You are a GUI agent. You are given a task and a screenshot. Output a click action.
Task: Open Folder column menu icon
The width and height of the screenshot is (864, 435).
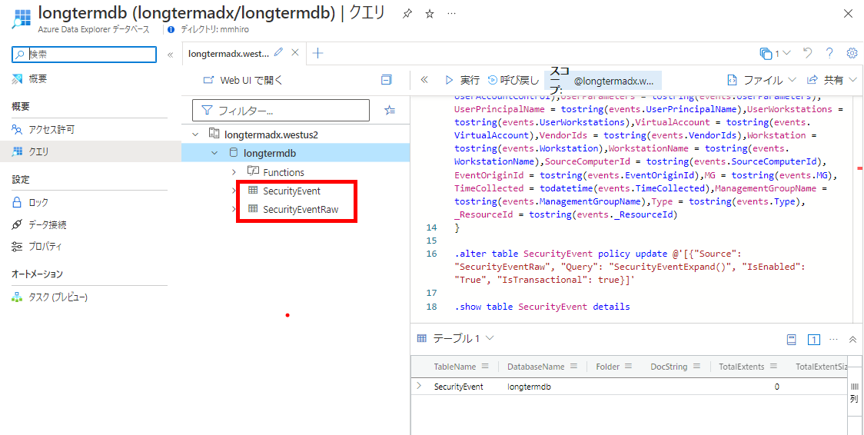tap(629, 366)
